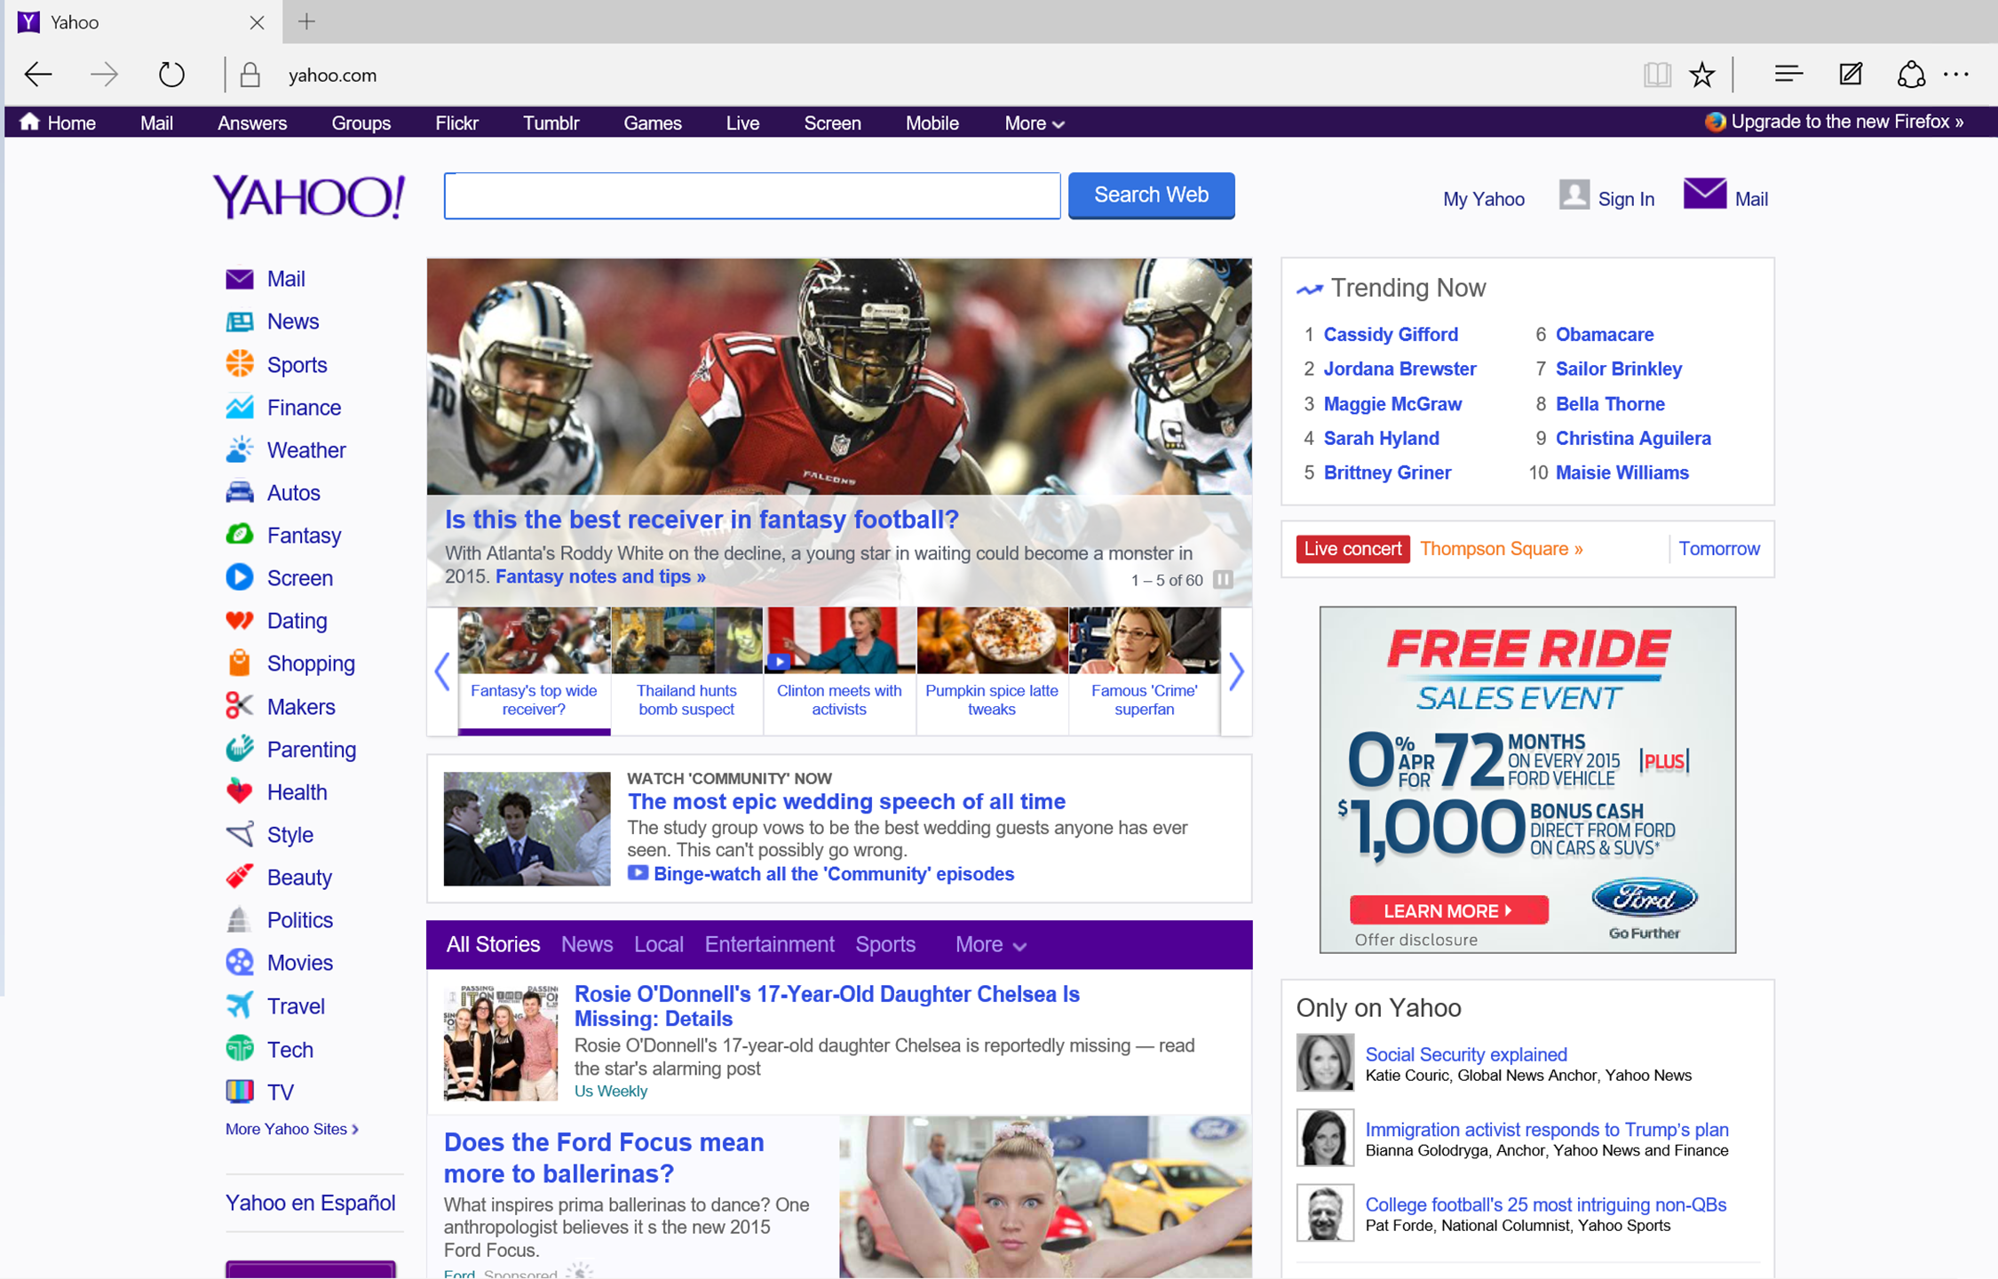The image size is (1998, 1279).
Task: Open Rosie O'Donnell daughter missing headline
Action: [826, 1005]
